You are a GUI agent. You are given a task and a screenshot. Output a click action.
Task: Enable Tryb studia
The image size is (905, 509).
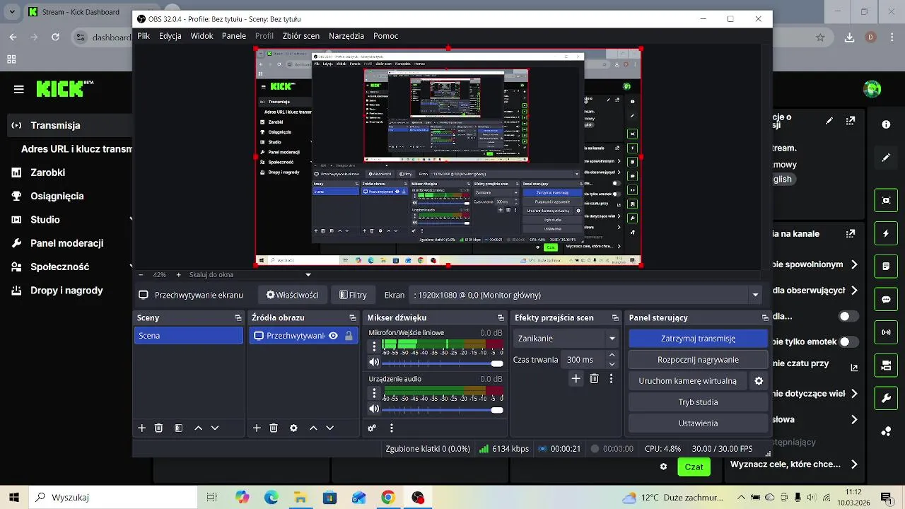pyautogui.click(x=698, y=402)
